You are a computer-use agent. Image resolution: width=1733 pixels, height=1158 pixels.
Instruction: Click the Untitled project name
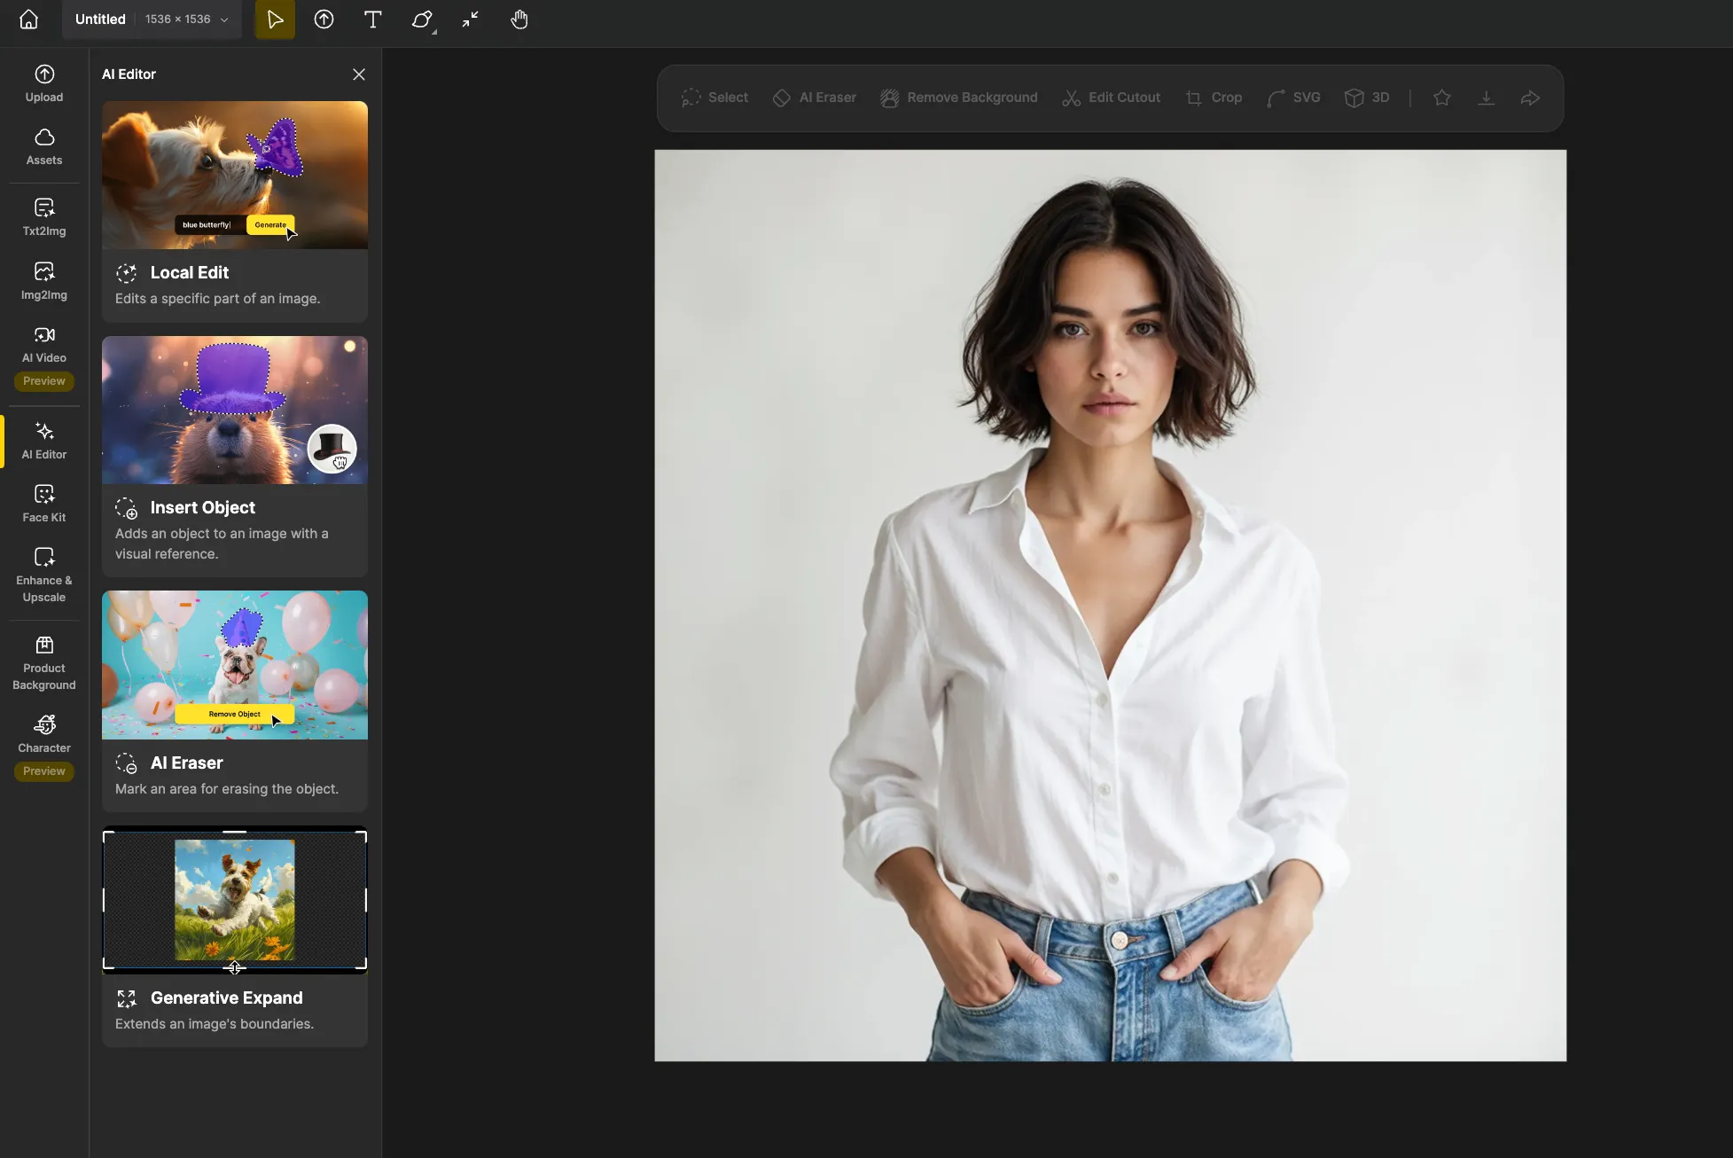click(100, 20)
